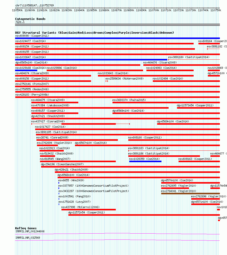Open dgv427n21 (Shaikh2009) variant label
This screenshot has width=227, height=255.
coord(48,116)
